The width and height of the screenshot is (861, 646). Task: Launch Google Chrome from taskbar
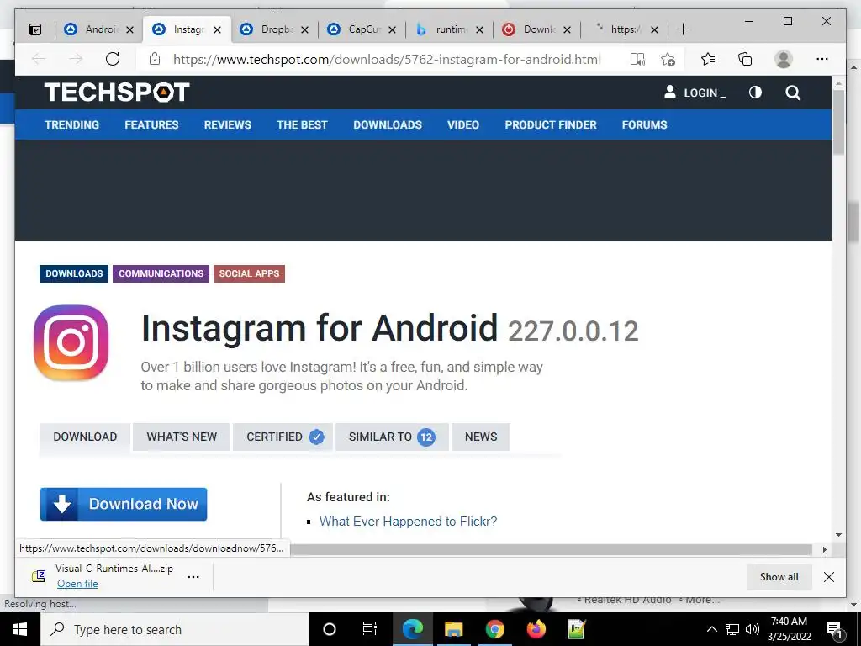point(494,629)
